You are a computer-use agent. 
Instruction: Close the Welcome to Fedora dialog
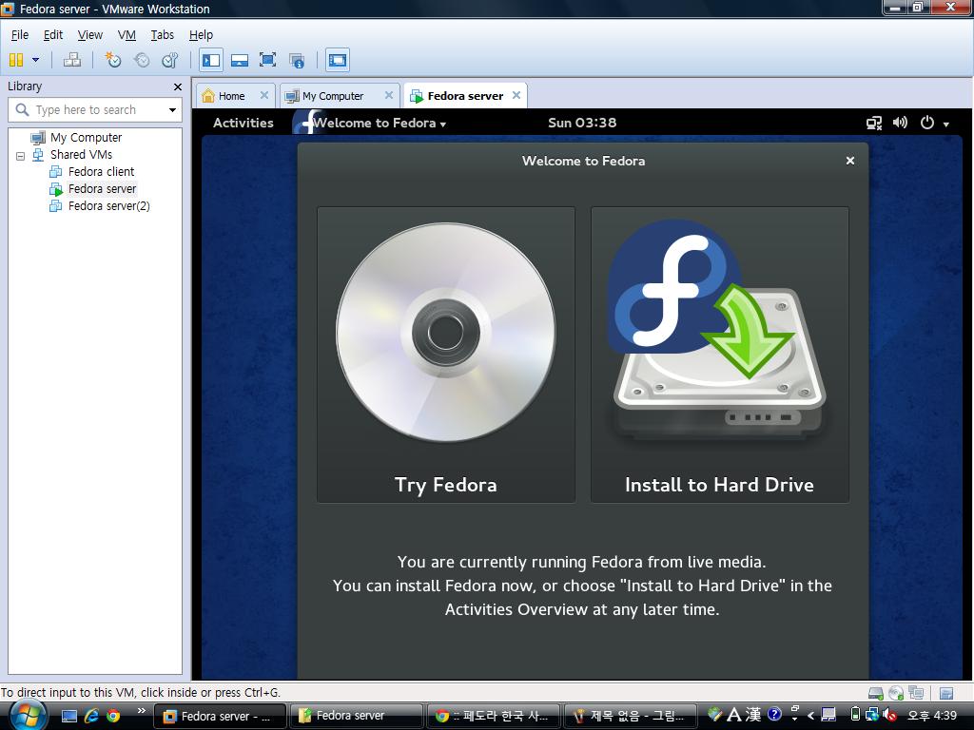[x=850, y=161]
